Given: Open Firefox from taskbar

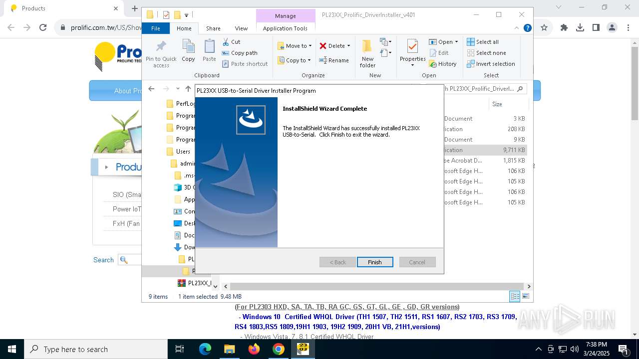Looking at the screenshot, I should tap(254, 349).
